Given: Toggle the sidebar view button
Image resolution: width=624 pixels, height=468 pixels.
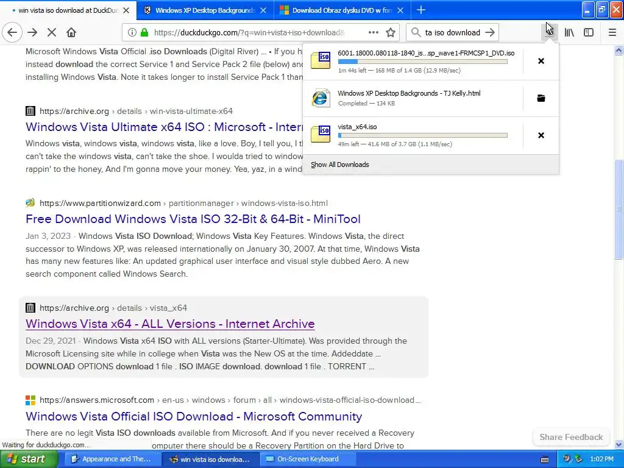Looking at the screenshot, I should (x=589, y=32).
